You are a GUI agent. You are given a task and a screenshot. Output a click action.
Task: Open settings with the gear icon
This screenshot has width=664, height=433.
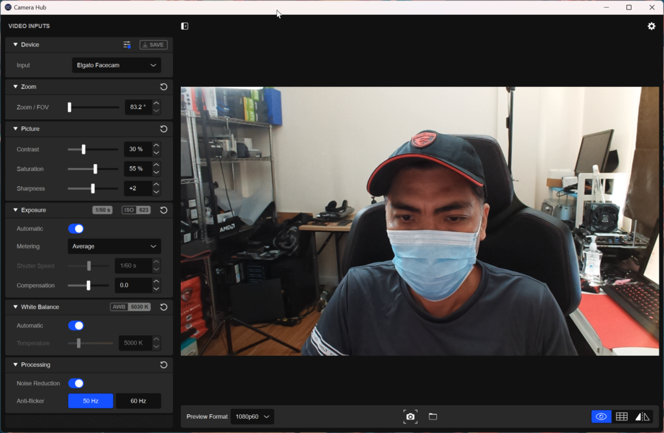[651, 26]
